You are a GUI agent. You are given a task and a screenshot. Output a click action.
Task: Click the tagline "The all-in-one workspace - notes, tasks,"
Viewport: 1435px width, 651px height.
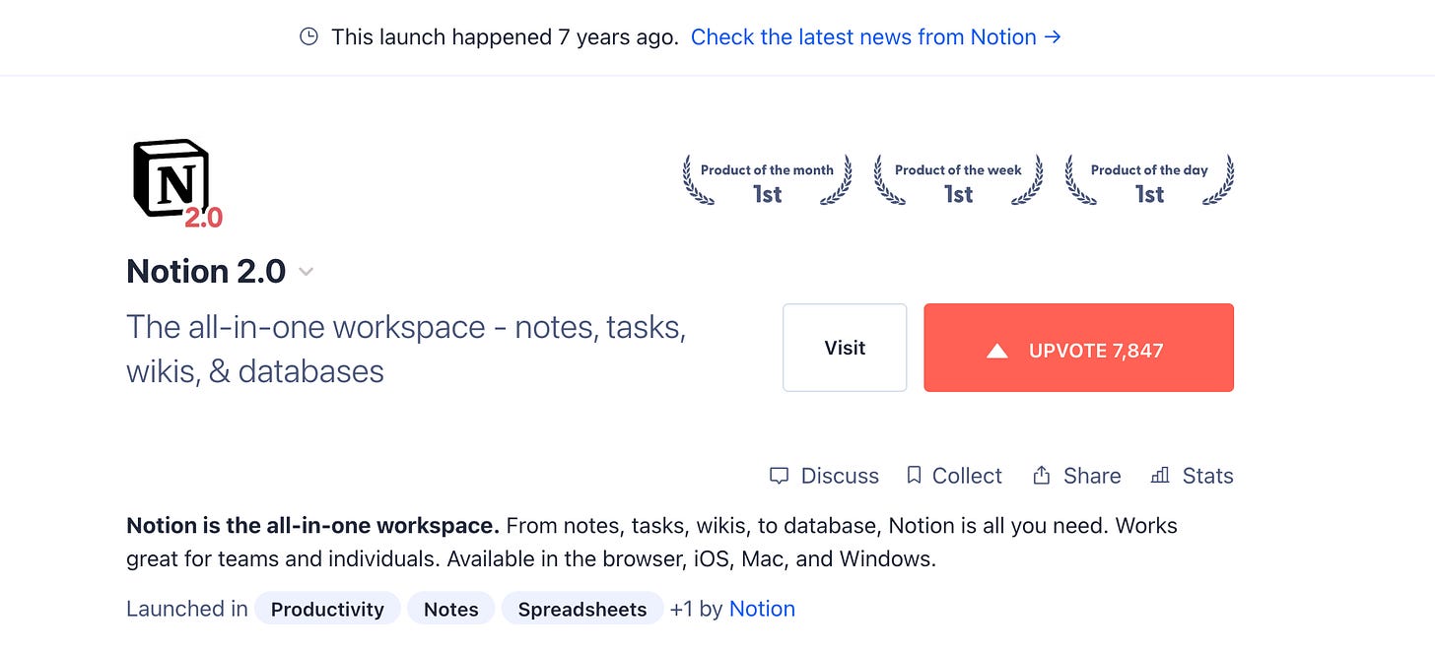tap(406, 327)
